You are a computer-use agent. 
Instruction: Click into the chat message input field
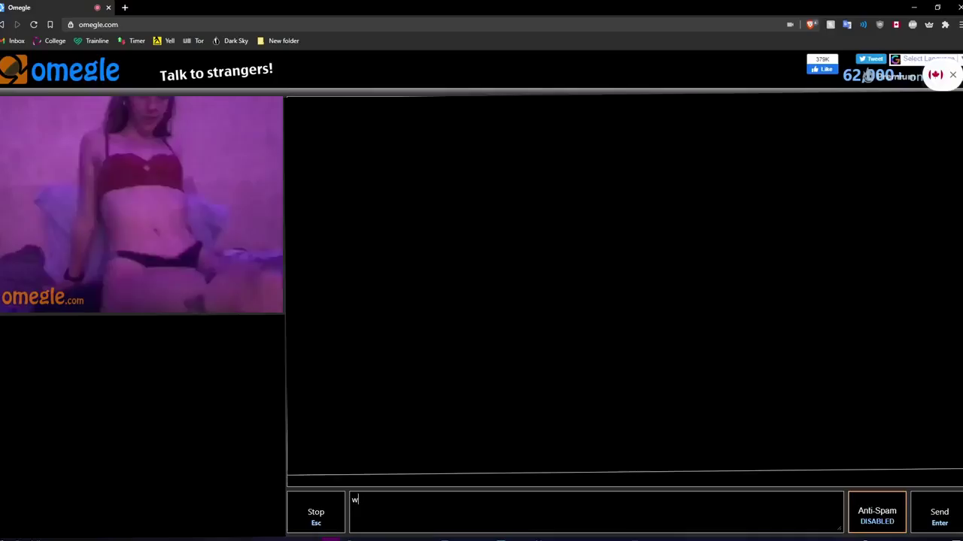point(596,512)
